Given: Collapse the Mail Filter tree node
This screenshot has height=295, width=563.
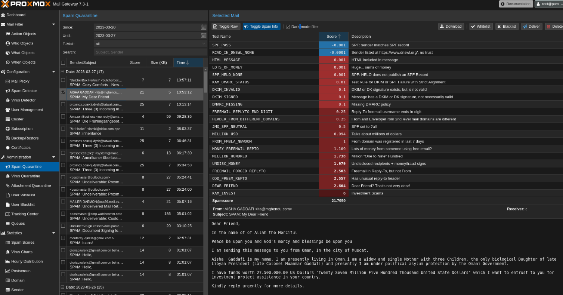Looking at the screenshot, I should 54,24.
